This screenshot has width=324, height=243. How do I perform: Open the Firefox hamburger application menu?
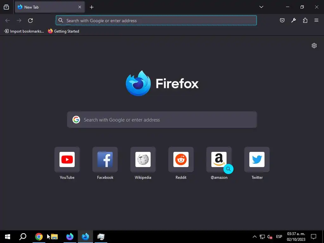316,20
